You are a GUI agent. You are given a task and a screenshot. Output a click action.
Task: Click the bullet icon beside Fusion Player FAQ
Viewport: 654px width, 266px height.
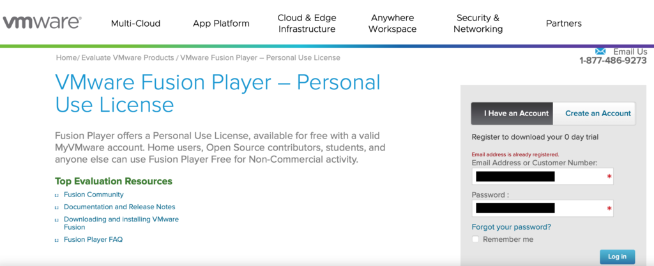pyautogui.click(x=57, y=240)
